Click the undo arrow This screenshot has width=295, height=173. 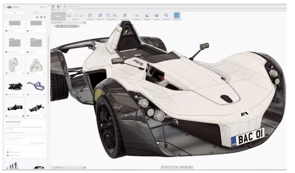(x=71, y=6)
